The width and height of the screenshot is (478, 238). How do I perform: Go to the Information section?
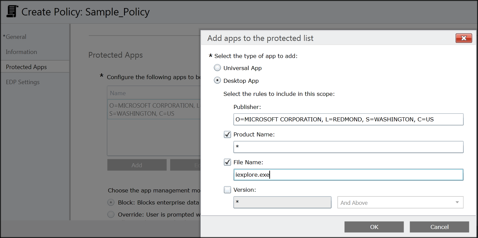click(x=21, y=52)
